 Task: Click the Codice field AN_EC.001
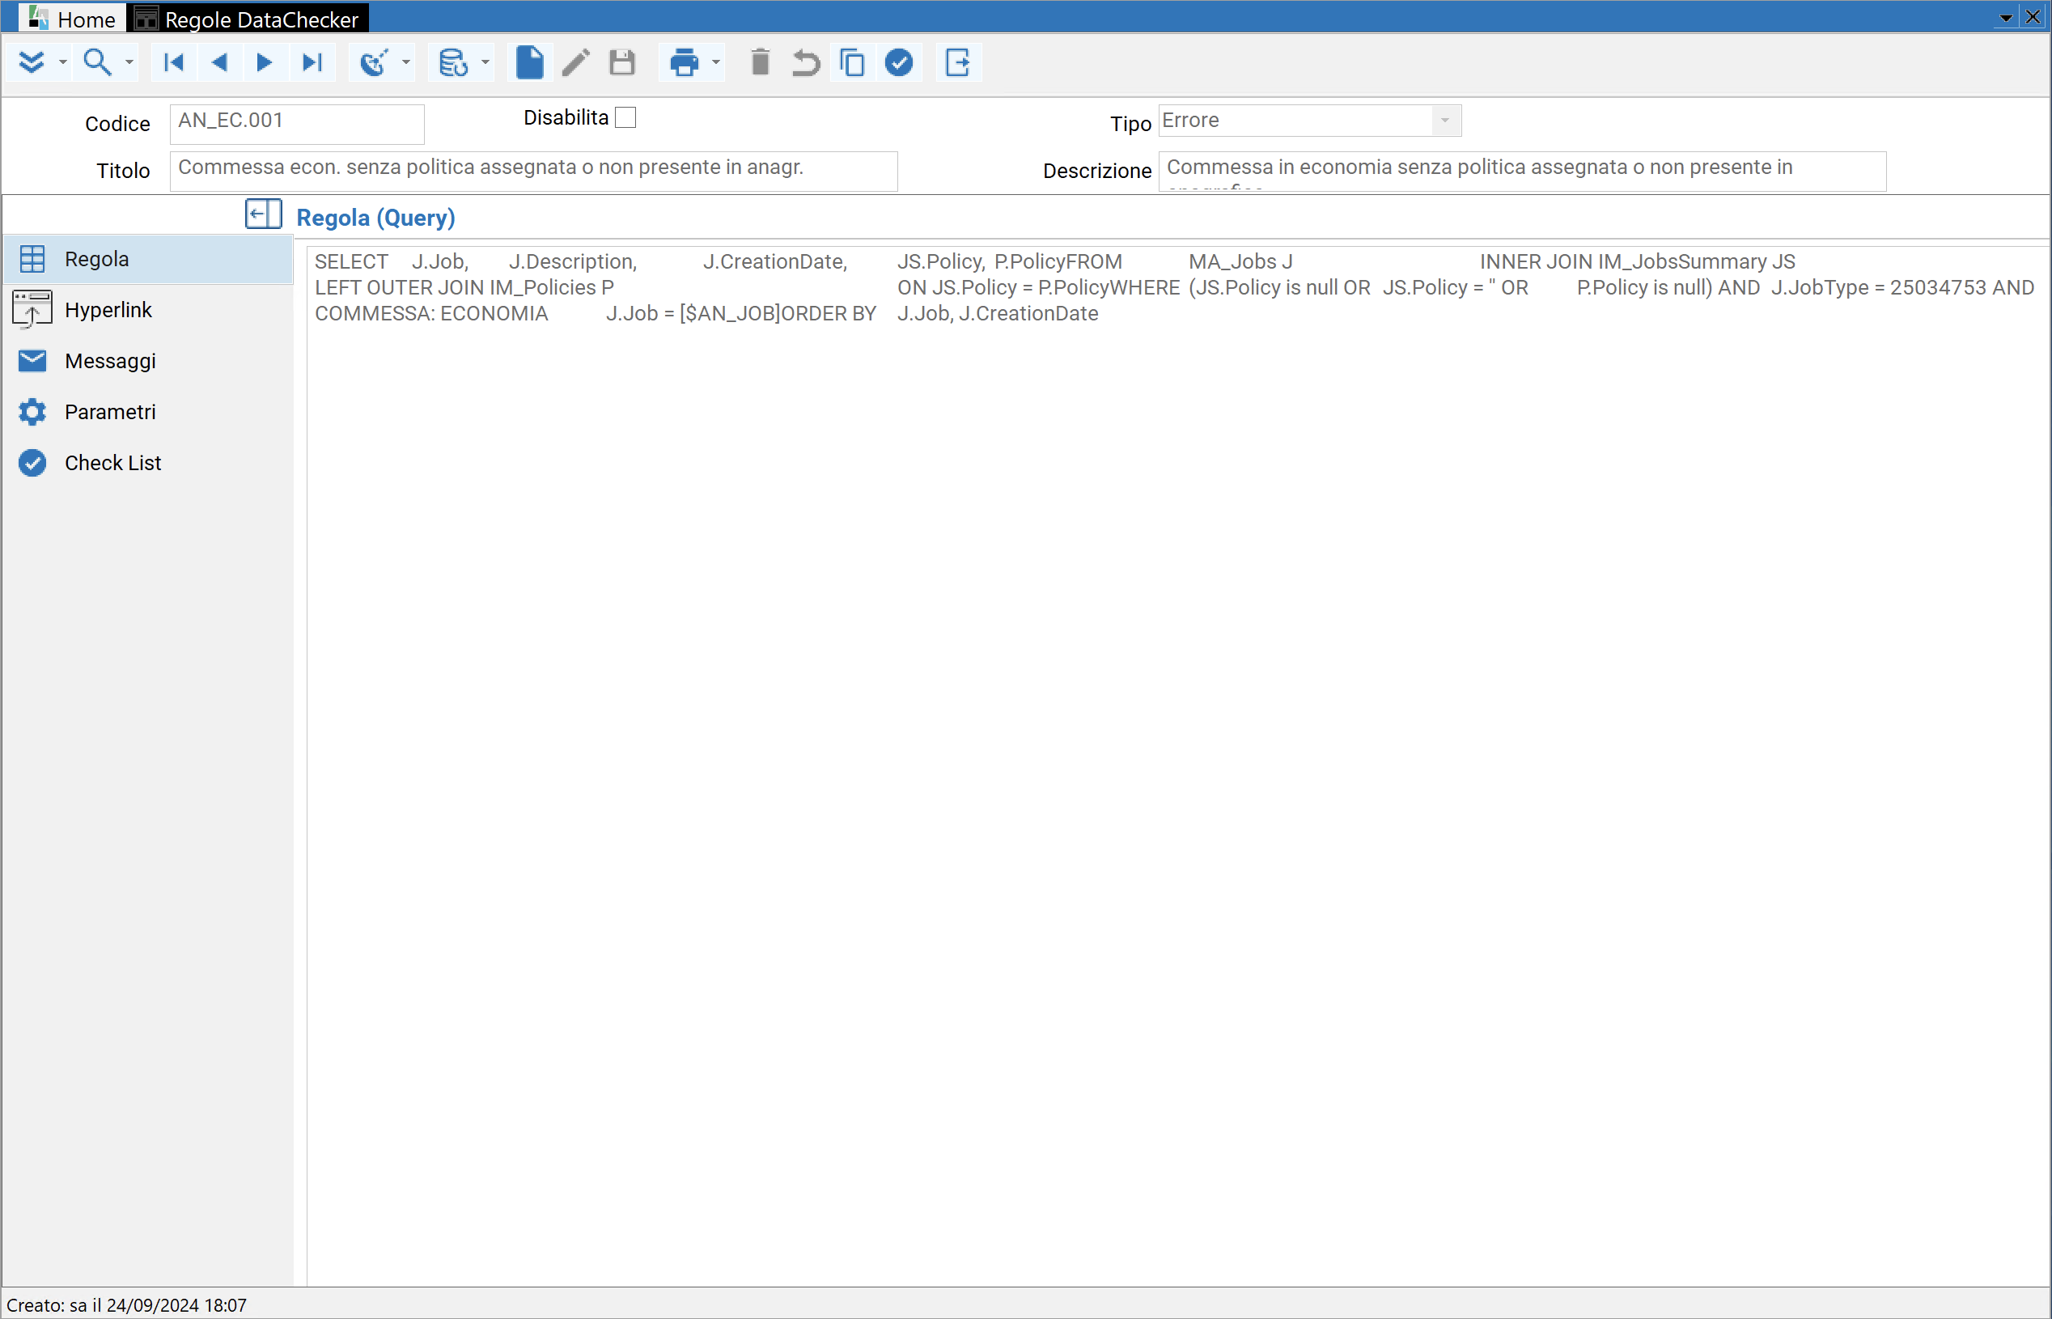(297, 123)
